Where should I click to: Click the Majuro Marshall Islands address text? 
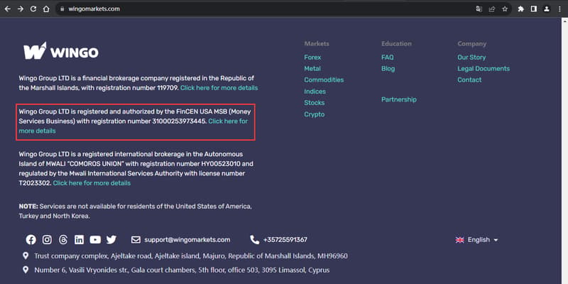[x=191, y=256]
